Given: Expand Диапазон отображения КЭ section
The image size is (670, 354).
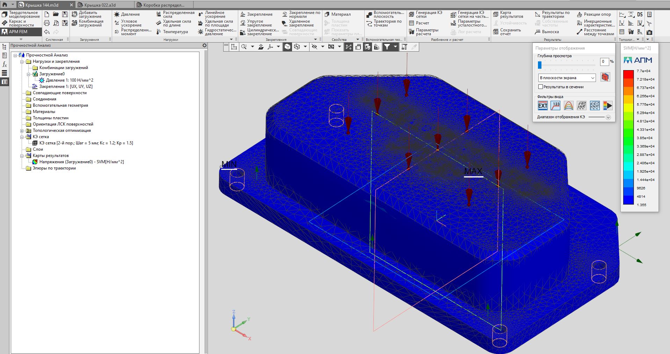Looking at the screenshot, I should [608, 117].
